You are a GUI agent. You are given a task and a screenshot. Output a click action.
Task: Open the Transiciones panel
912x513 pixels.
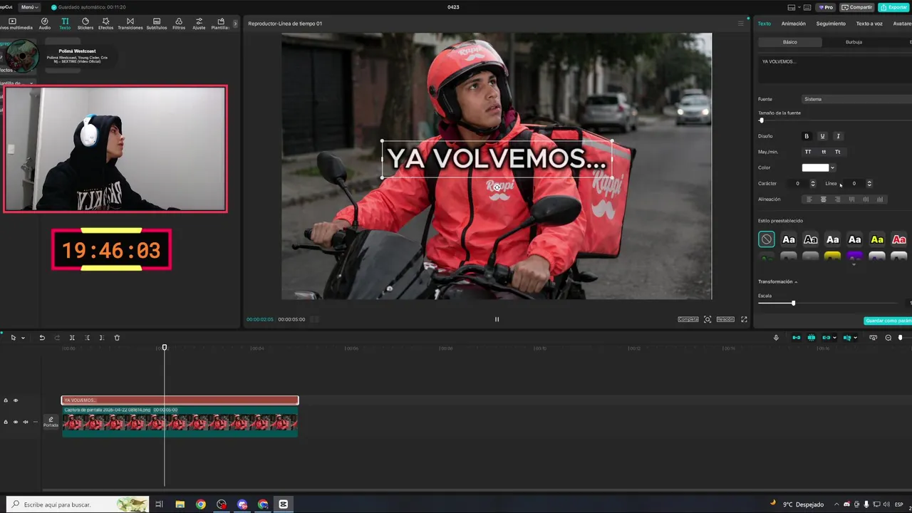pos(130,24)
